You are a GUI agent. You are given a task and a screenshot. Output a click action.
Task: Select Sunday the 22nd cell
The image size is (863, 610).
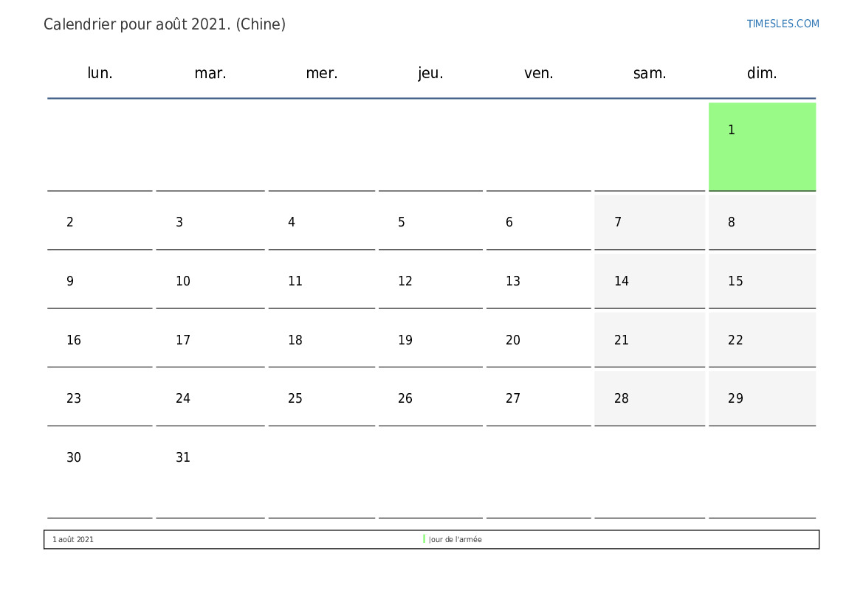[762, 340]
